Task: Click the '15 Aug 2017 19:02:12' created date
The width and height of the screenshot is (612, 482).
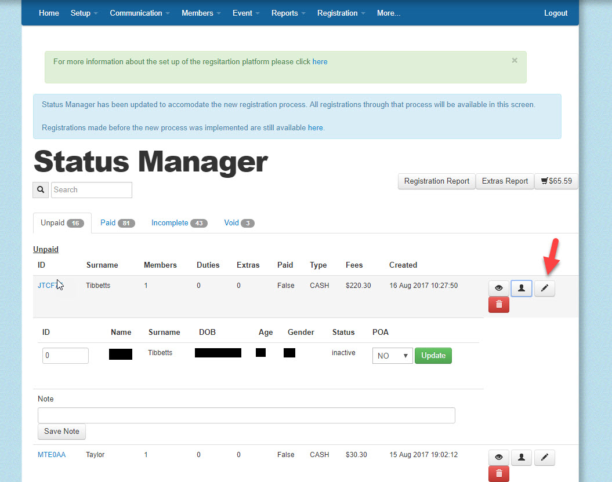Action: [x=423, y=455]
